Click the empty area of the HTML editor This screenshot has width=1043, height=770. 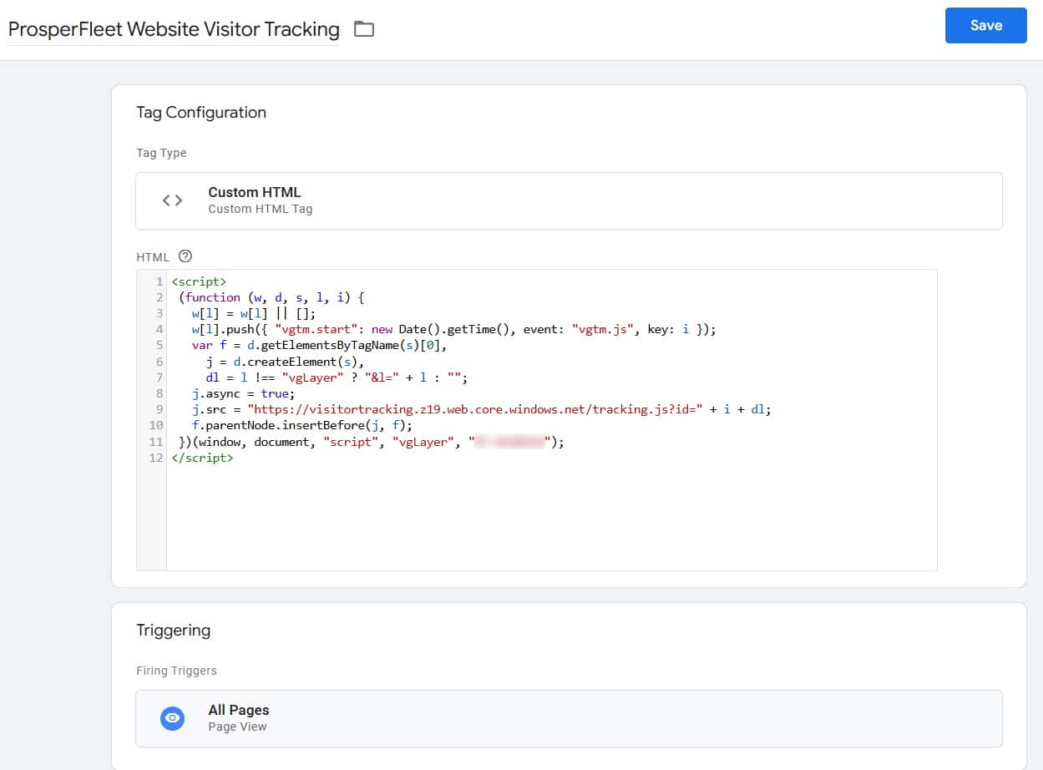[551, 518]
